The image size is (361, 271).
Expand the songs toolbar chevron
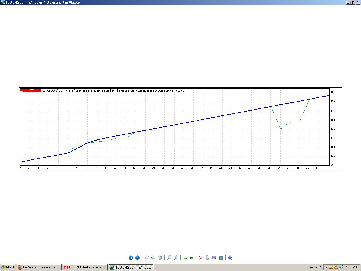(x=321, y=266)
